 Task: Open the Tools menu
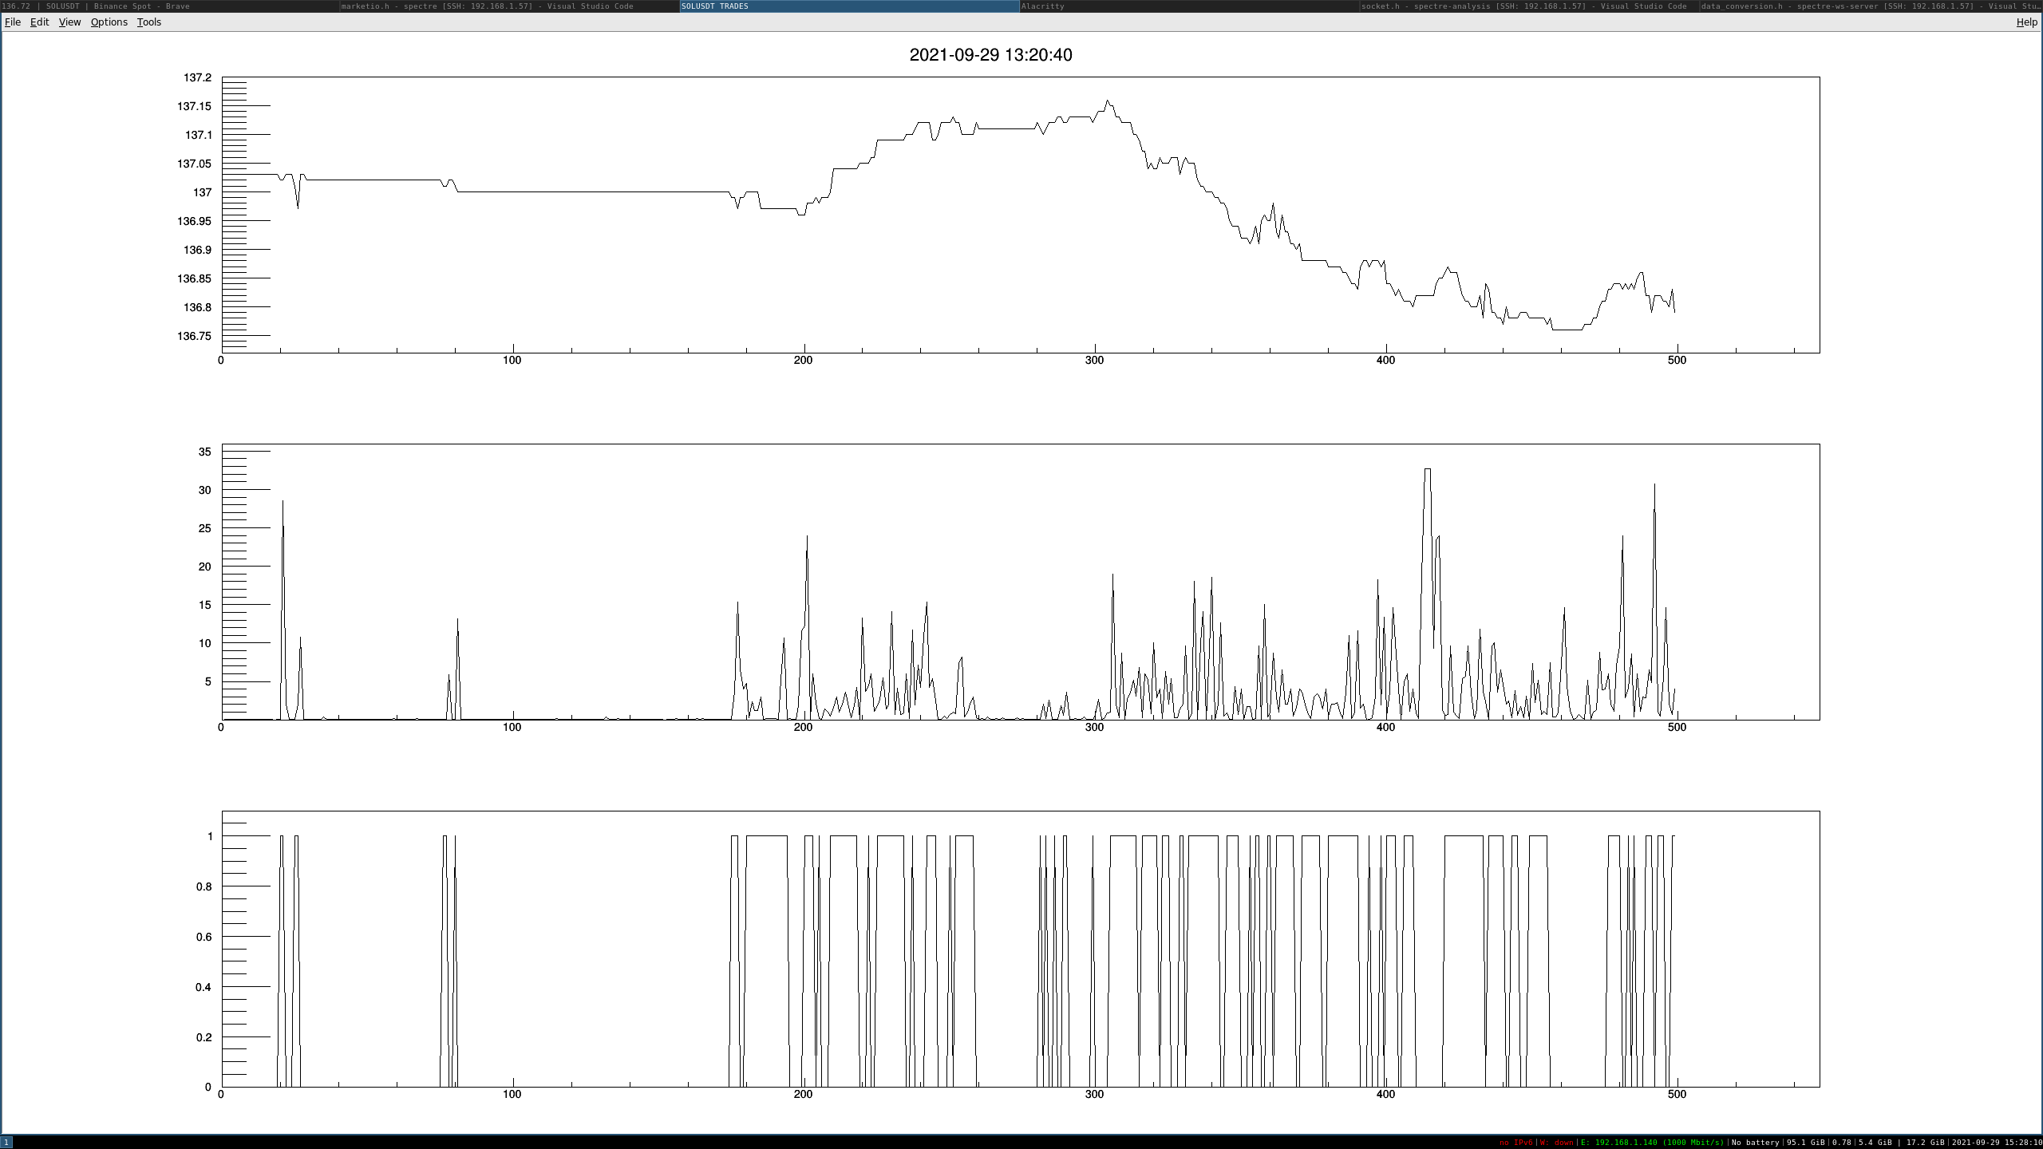tap(149, 22)
